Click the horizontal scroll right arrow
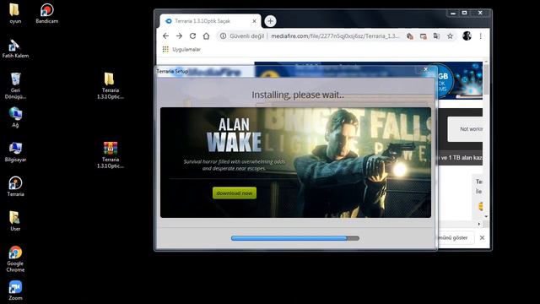540x304 pixels. (478, 224)
